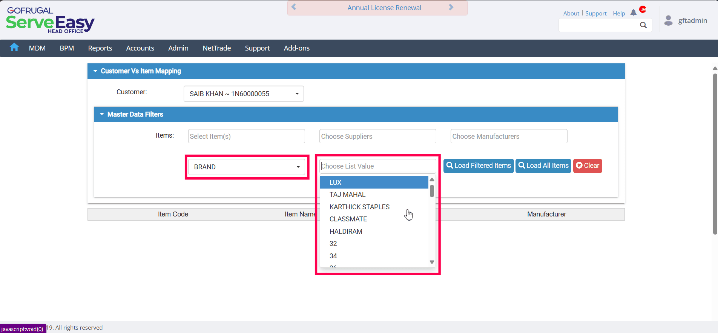The width and height of the screenshot is (718, 333).
Task: Select value 34 from the list
Action: [x=374, y=256]
